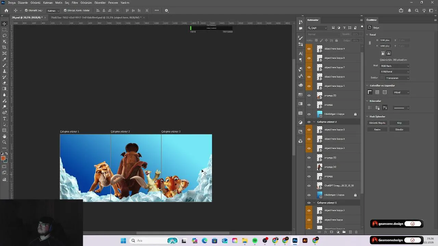Open the Pencere menu
The image size is (438, 246).
pyautogui.click(x=113, y=3)
